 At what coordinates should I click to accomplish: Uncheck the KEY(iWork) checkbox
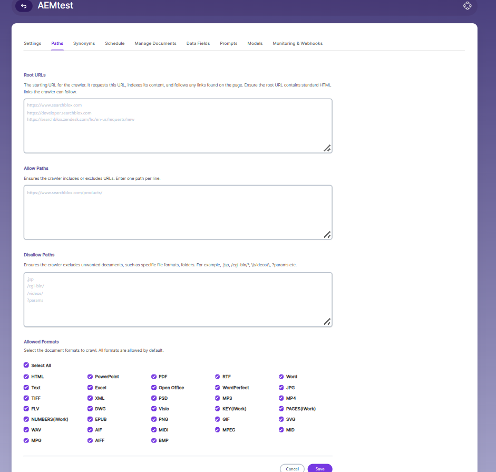(x=217, y=409)
